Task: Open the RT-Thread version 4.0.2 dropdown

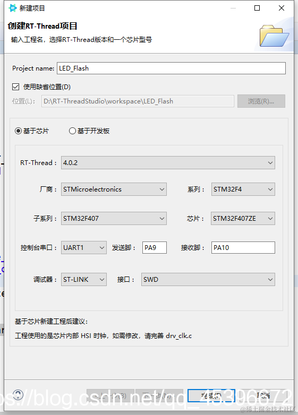Action: pyautogui.click(x=168, y=163)
